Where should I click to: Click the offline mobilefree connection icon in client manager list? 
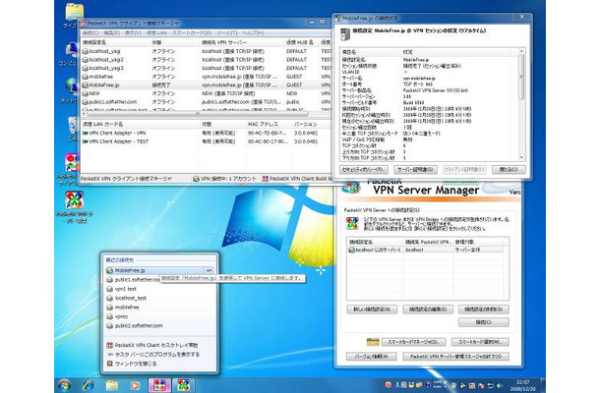pos(85,77)
